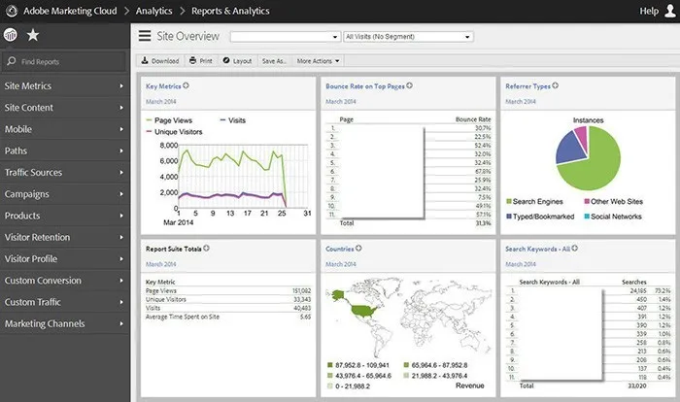Image resolution: width=680 pixels, height=402 pixels.
Task: Toggle the hamburger menu beside Site Overview
Action: tap(144, 36)
